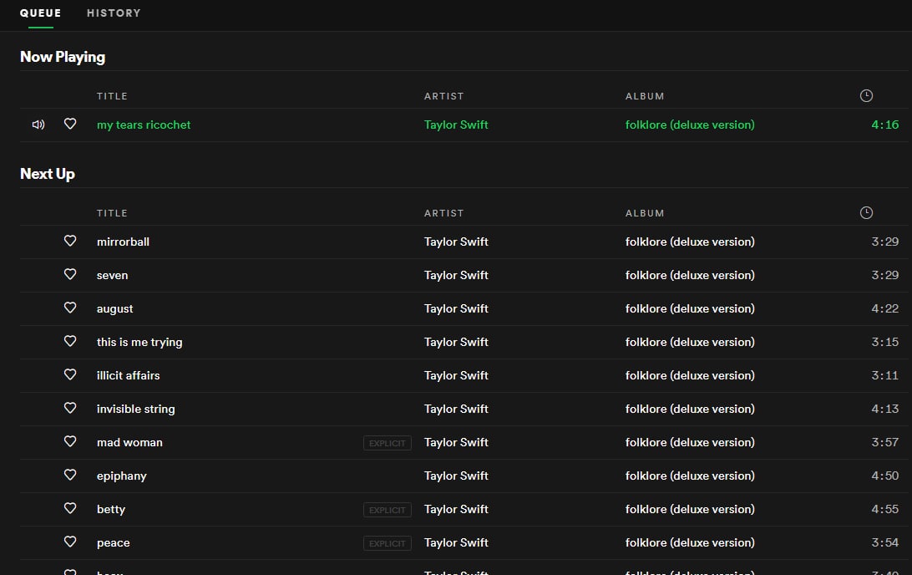Click the Now Playing section heading
The width and height of the screenshot is (912, 575).
pos(63,57)
